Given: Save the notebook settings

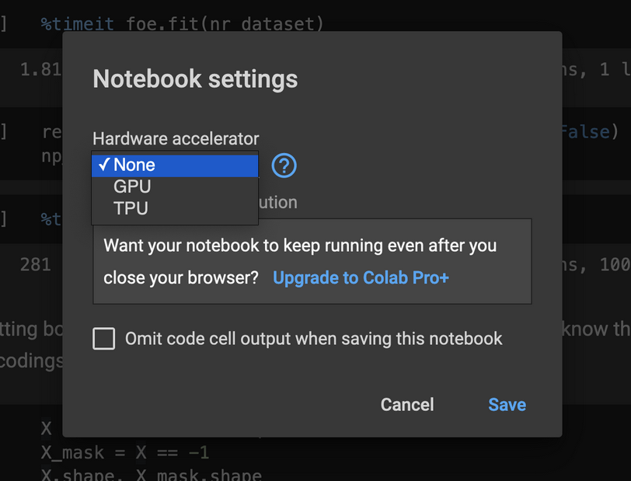Looking at the screenshot, I should pyautogui.click(x=507, y=405).
